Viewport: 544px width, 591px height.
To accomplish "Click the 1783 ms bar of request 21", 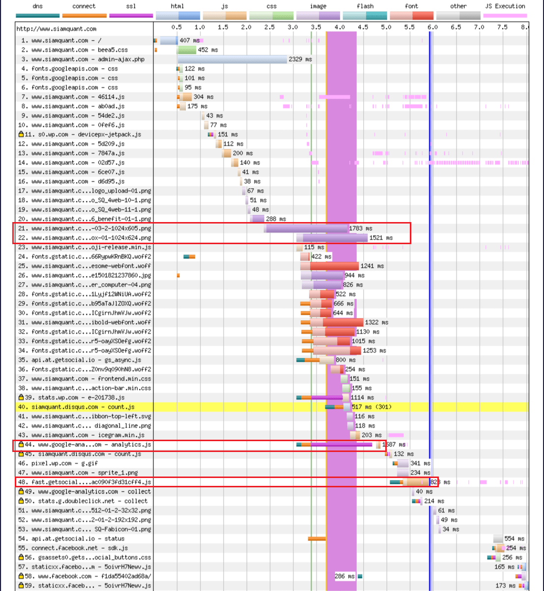I will [306, 228].
